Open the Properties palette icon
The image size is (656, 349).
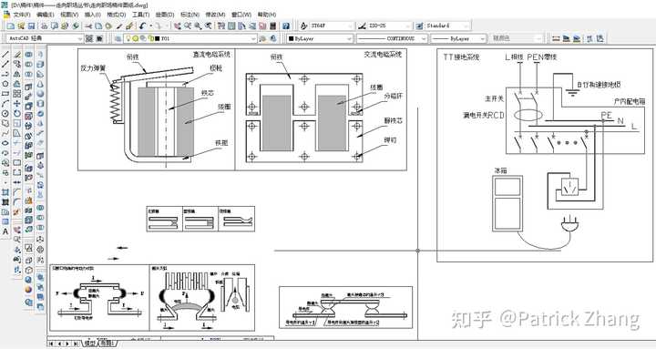[221, 26]
